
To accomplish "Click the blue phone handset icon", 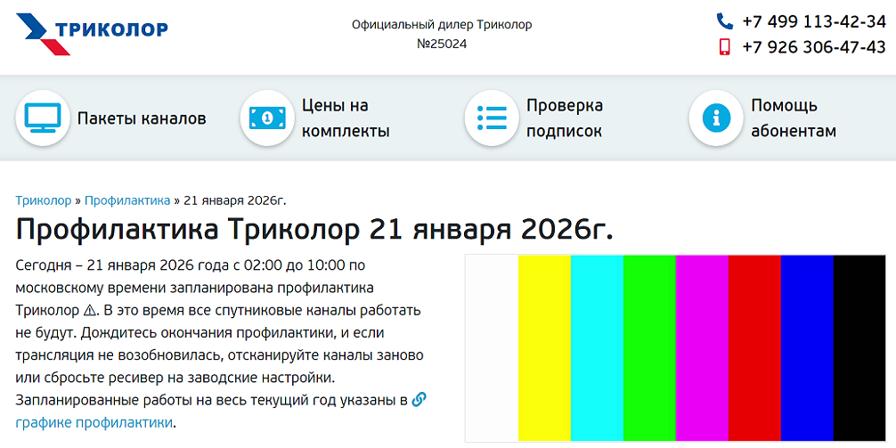I will (x=725, y=21).
